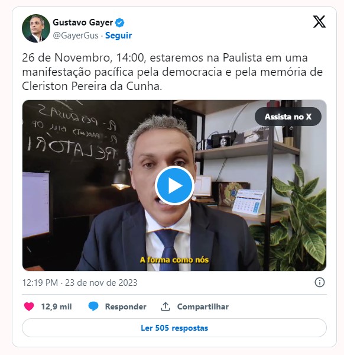The image size is (344, 355).
Task: Click the share arrow icon
Action: point(165,306)
